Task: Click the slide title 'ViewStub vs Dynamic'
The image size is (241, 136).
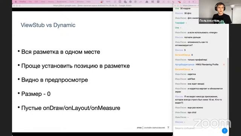Action: click(x=48, y=25)
